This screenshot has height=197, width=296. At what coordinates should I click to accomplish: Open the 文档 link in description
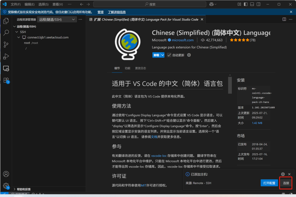pyautogui.click(x=154, y=137)
